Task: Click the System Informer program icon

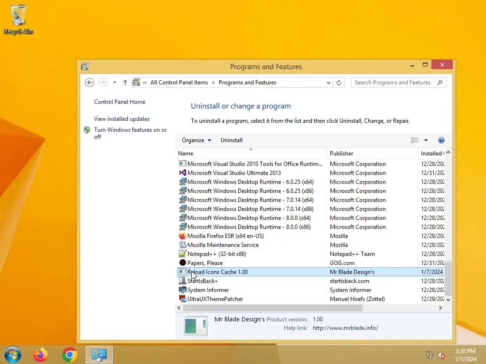Action: (x=183, y=290)
